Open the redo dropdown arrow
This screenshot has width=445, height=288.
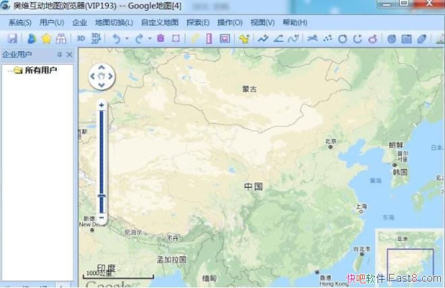(150, 38)
